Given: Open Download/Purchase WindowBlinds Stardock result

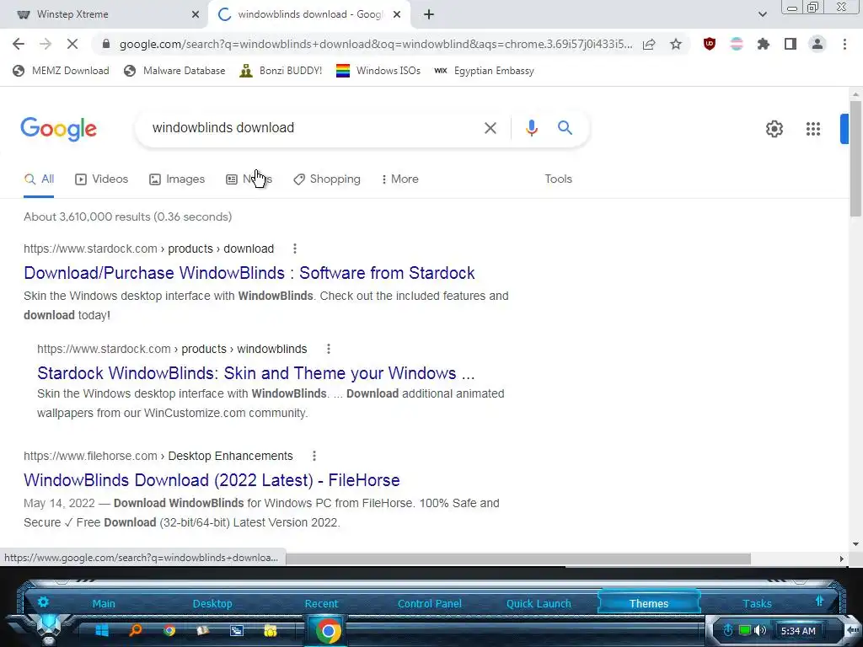Looking at the screenshot, I should pyautogui.click(x=249, y=273).
